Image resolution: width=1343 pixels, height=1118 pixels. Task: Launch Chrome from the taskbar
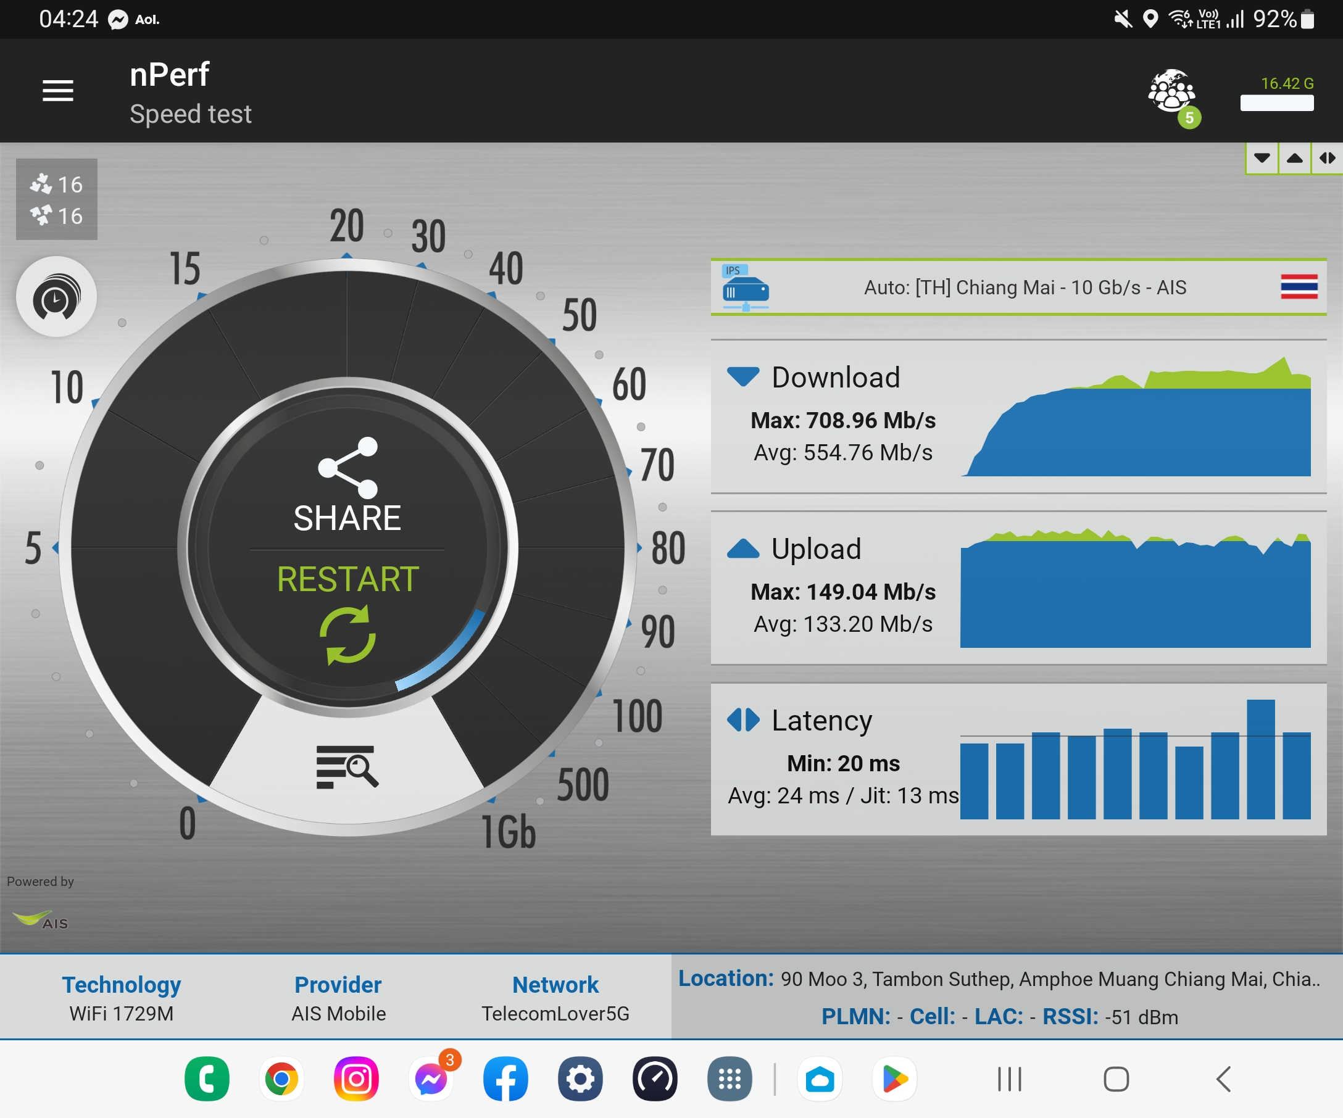tap(281, 1079)
